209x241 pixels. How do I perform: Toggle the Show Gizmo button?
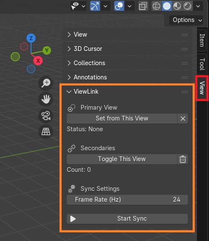click(x=95, y=6)
